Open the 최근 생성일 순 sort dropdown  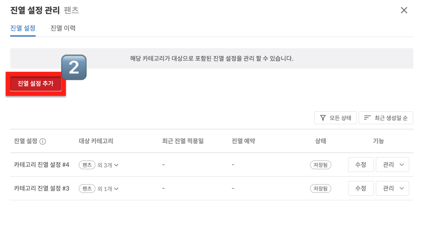coord(386,118)
